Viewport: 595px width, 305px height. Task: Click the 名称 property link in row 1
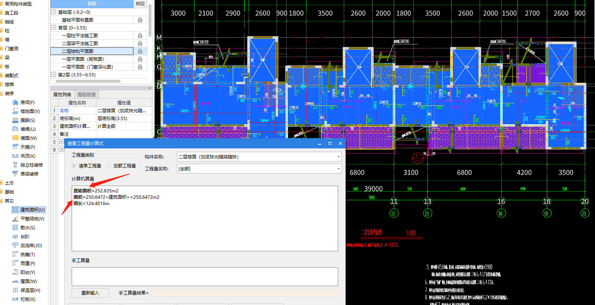pyautogui.click(x=64, y=110)
